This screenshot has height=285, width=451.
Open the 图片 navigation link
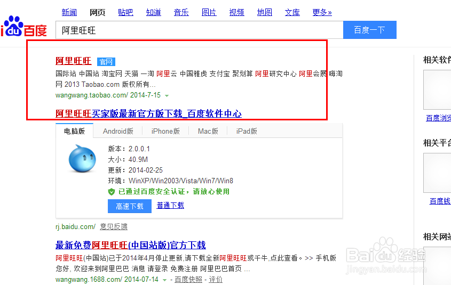point(209,12)
